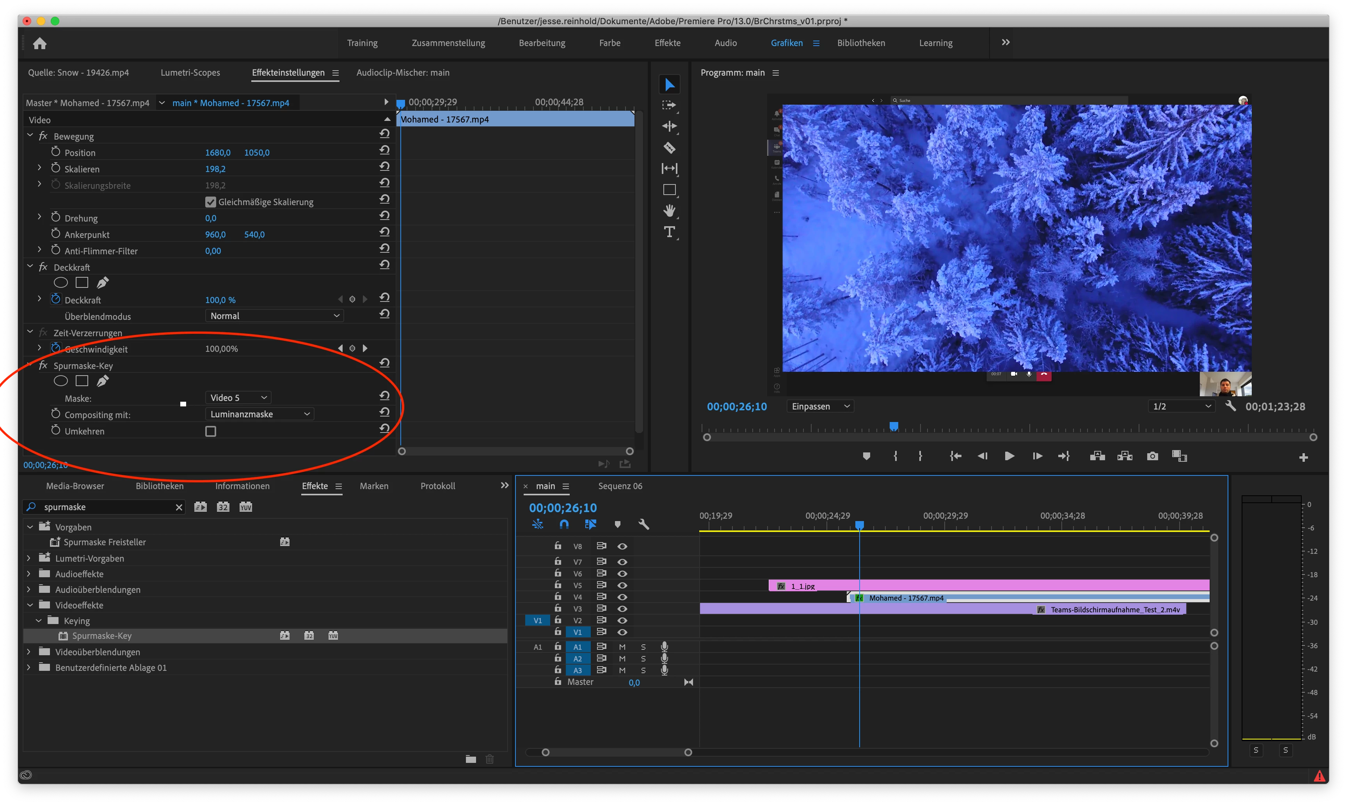
Task: Select the Ripple Edit tool
Action: point(669,126)
